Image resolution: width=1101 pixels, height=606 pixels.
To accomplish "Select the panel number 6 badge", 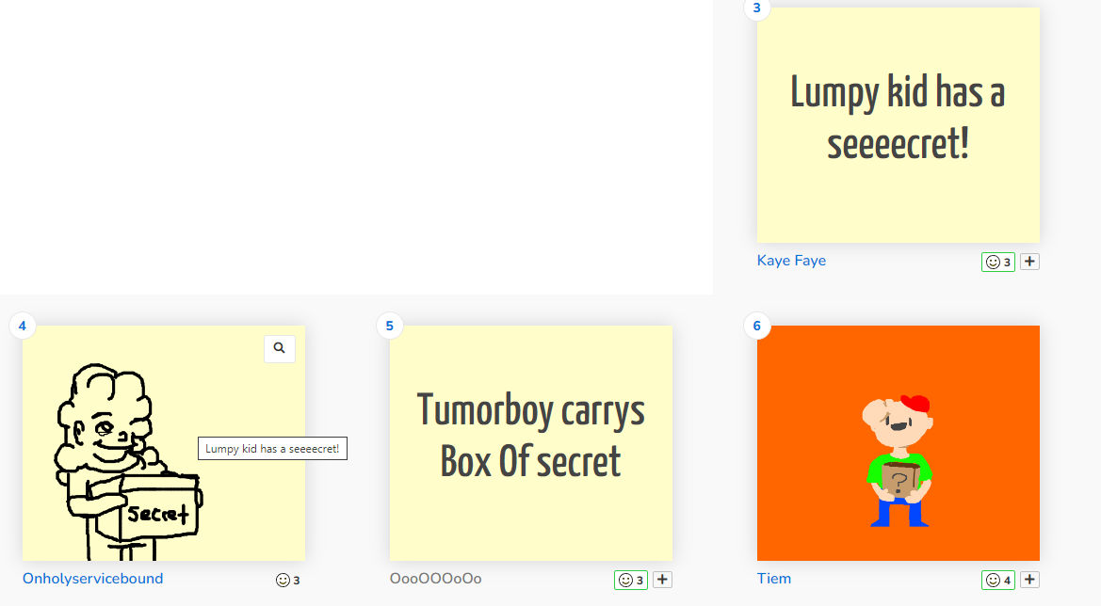I will pos(757,326).
